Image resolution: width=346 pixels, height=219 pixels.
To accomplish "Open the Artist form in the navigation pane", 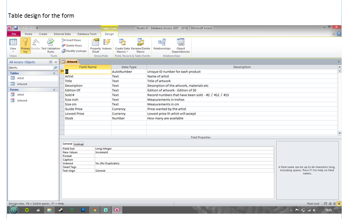I will pos(20,95).
